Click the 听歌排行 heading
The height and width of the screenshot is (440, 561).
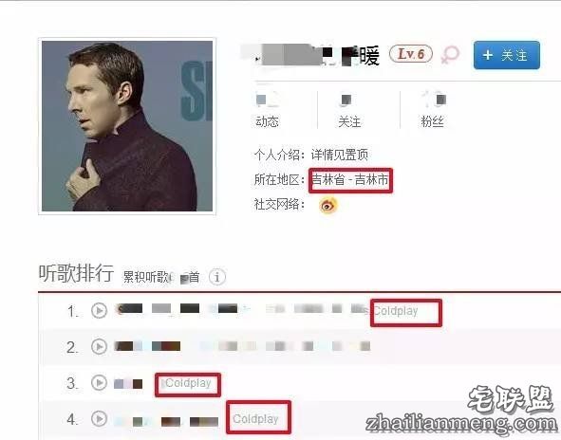76,274
